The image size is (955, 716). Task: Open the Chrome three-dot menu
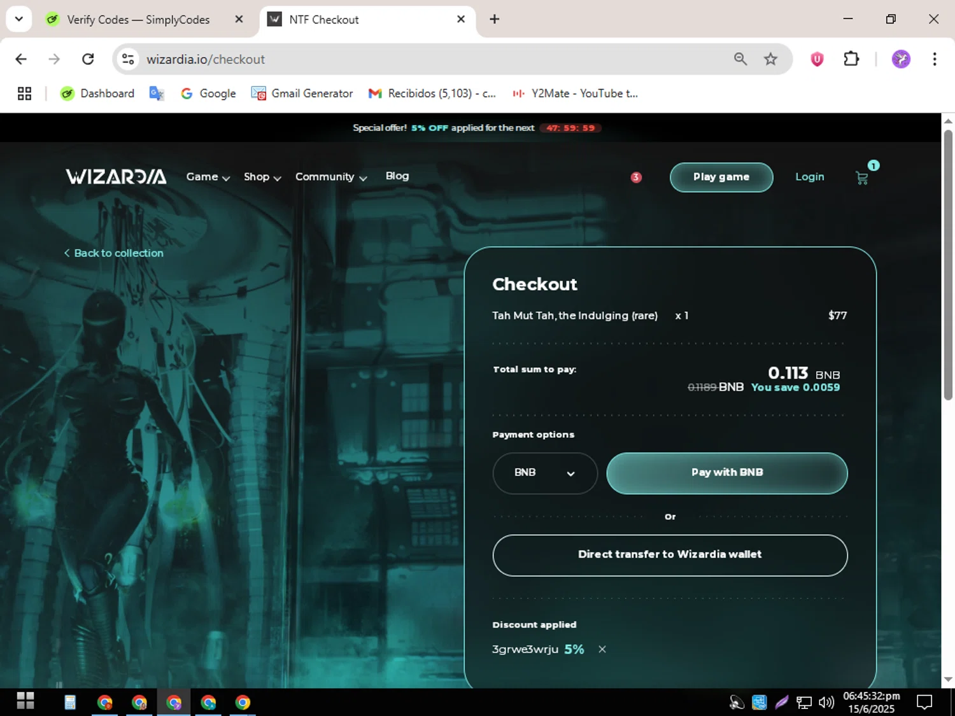click(x=935, y=59)
